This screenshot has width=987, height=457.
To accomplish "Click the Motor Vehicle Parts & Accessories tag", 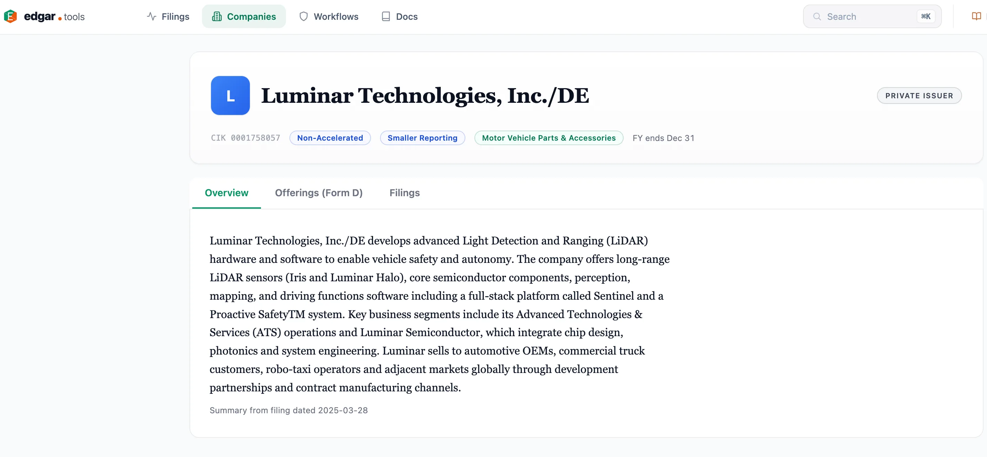I will [549, 138].
